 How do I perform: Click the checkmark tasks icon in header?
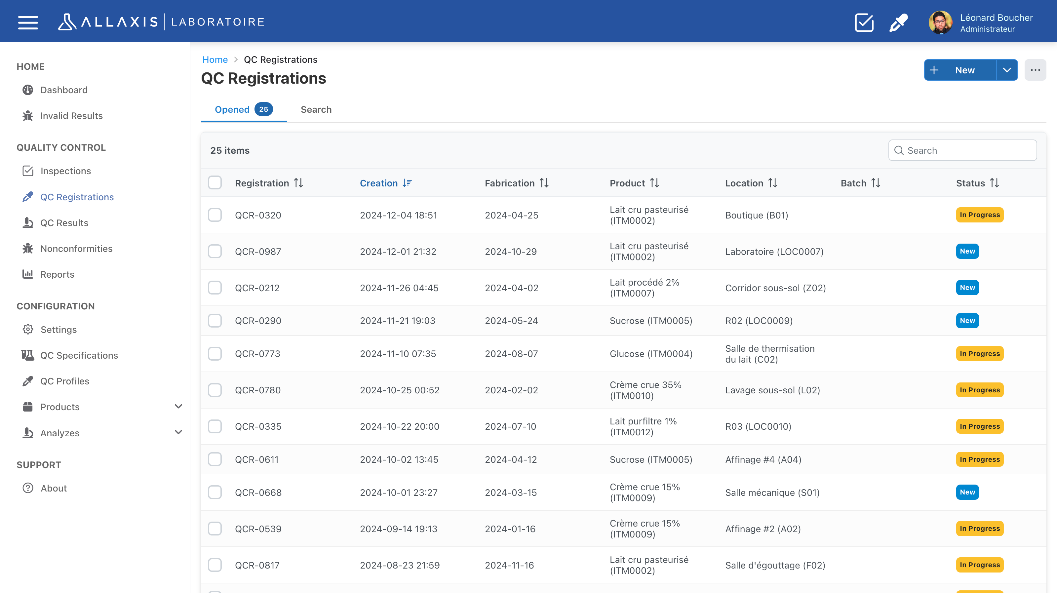coord(864,22)
